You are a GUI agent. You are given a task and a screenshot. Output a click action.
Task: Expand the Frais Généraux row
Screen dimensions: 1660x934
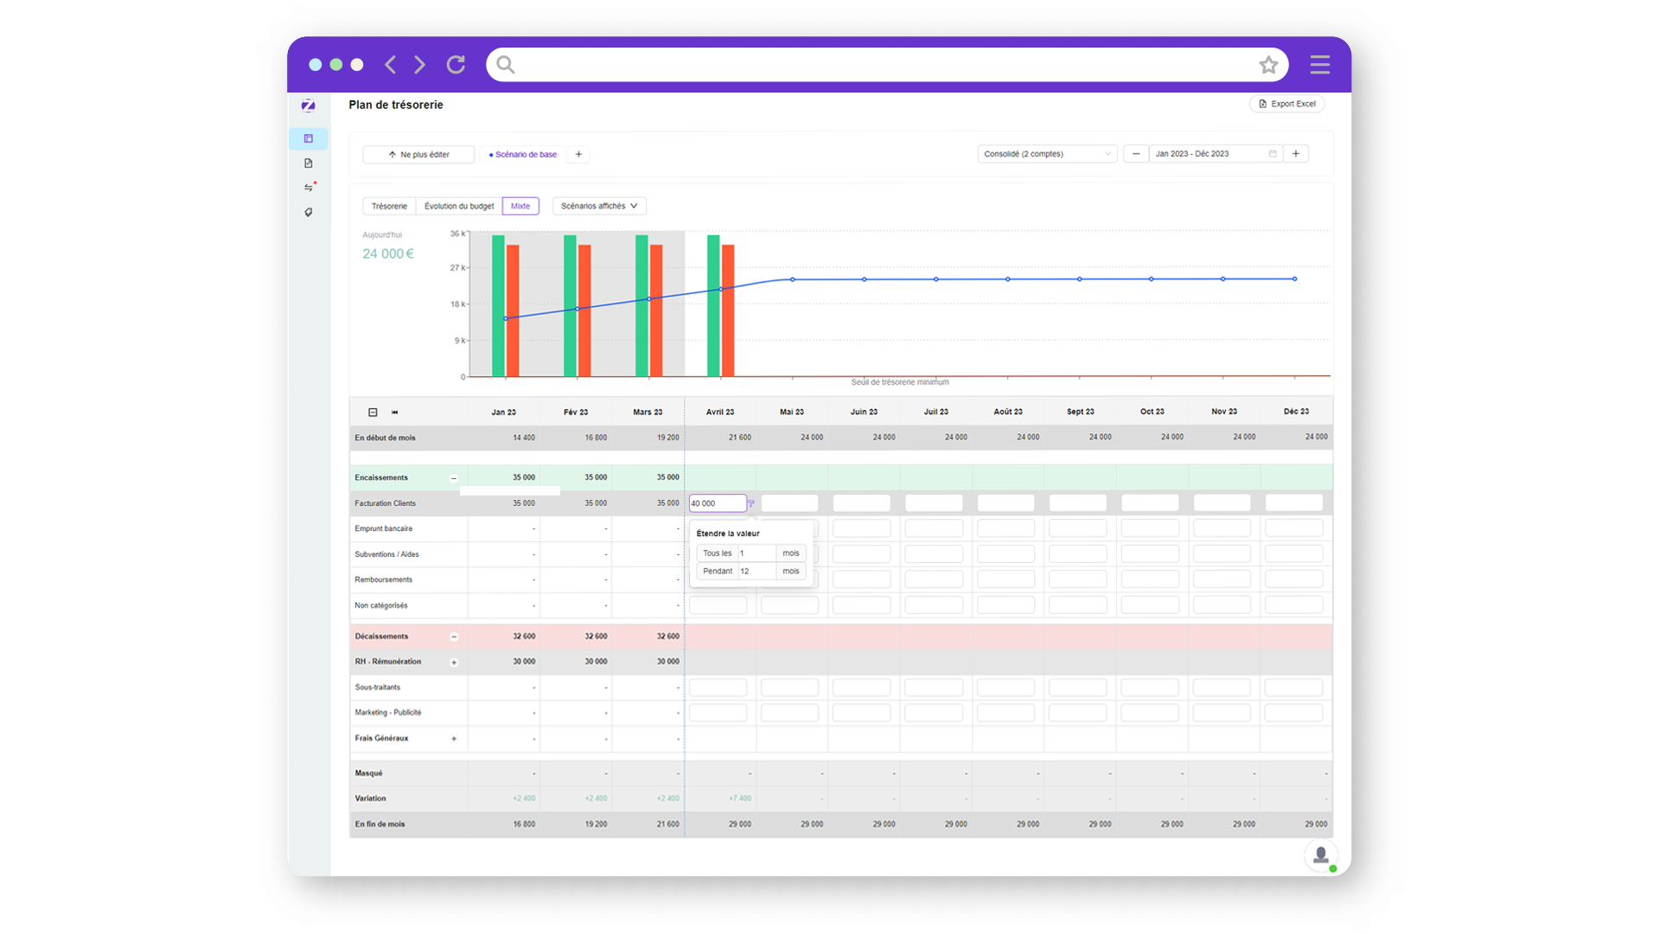point(454,739)
